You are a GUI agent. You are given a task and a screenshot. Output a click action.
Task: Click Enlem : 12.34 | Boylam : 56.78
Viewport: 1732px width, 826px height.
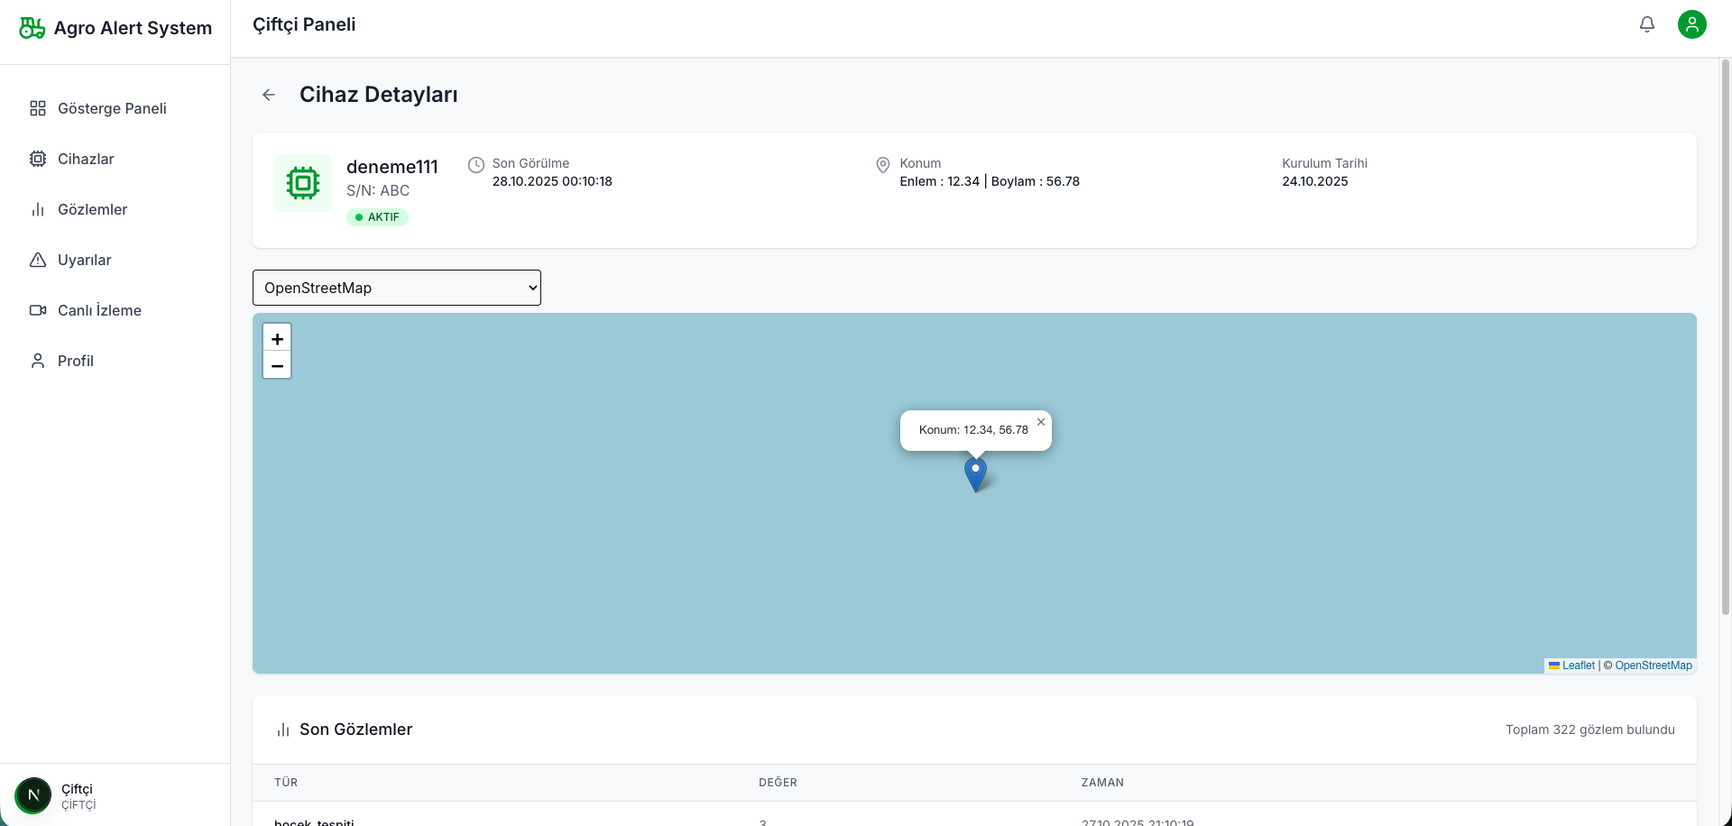click(990, 181)
